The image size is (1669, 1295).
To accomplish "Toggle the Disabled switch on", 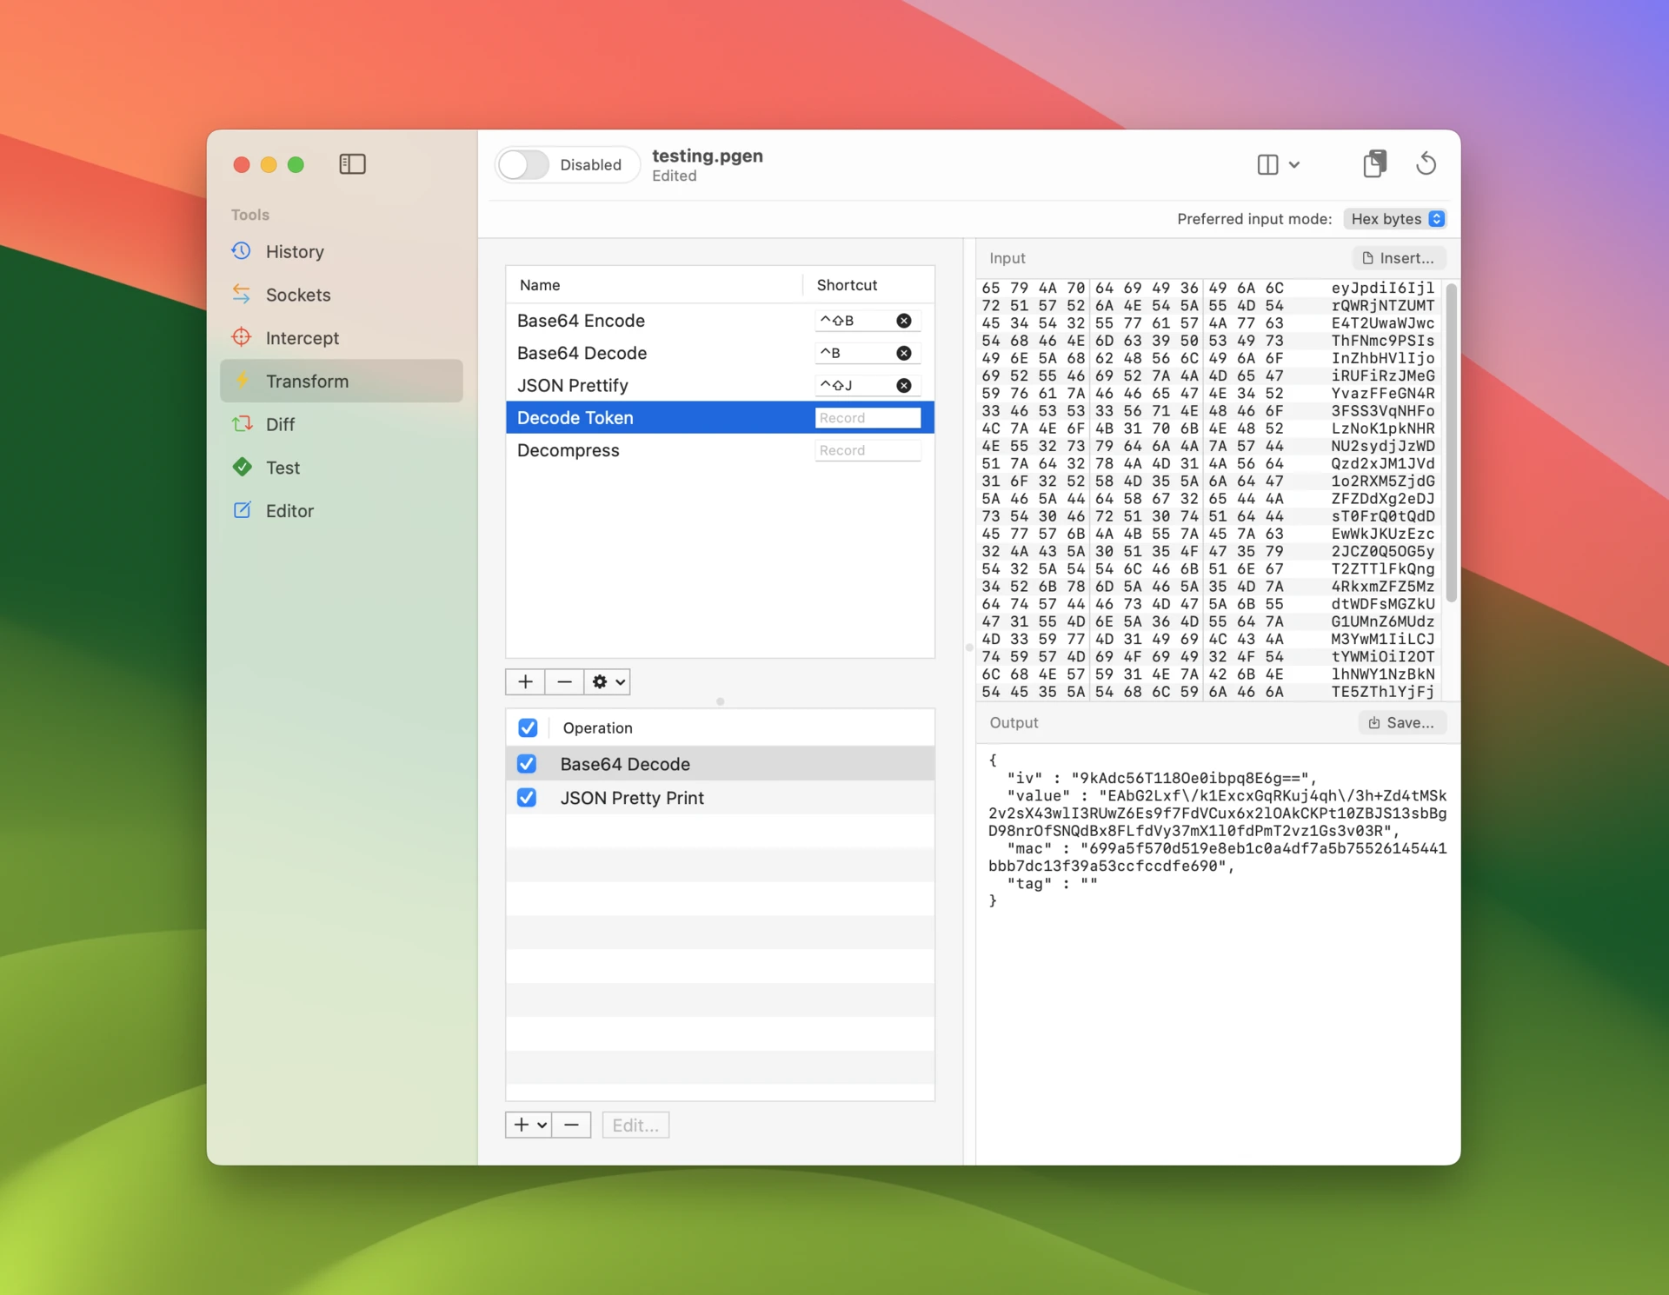I will point(524,164).
